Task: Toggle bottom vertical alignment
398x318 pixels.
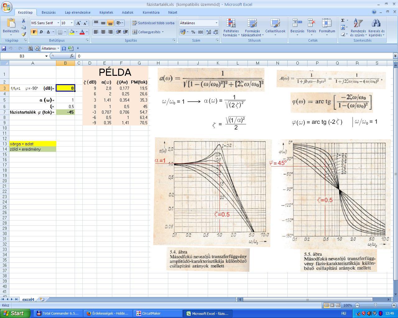Action: [x=110, y=23]
